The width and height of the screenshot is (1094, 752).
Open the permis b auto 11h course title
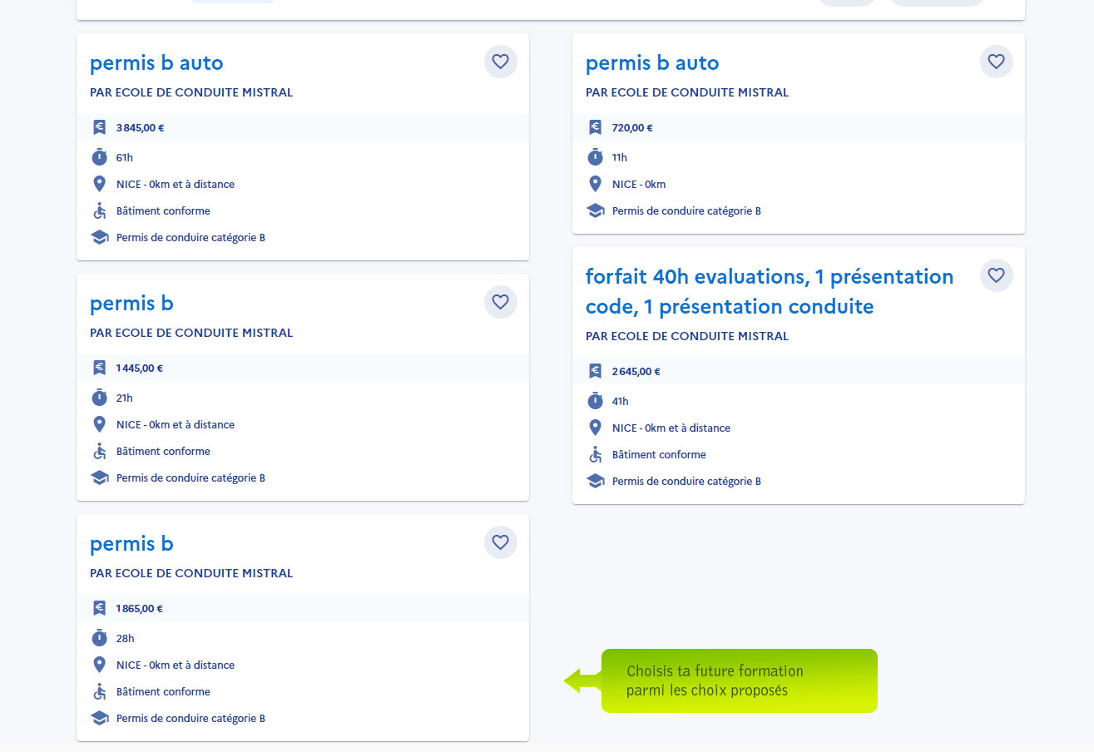[652, 63]
